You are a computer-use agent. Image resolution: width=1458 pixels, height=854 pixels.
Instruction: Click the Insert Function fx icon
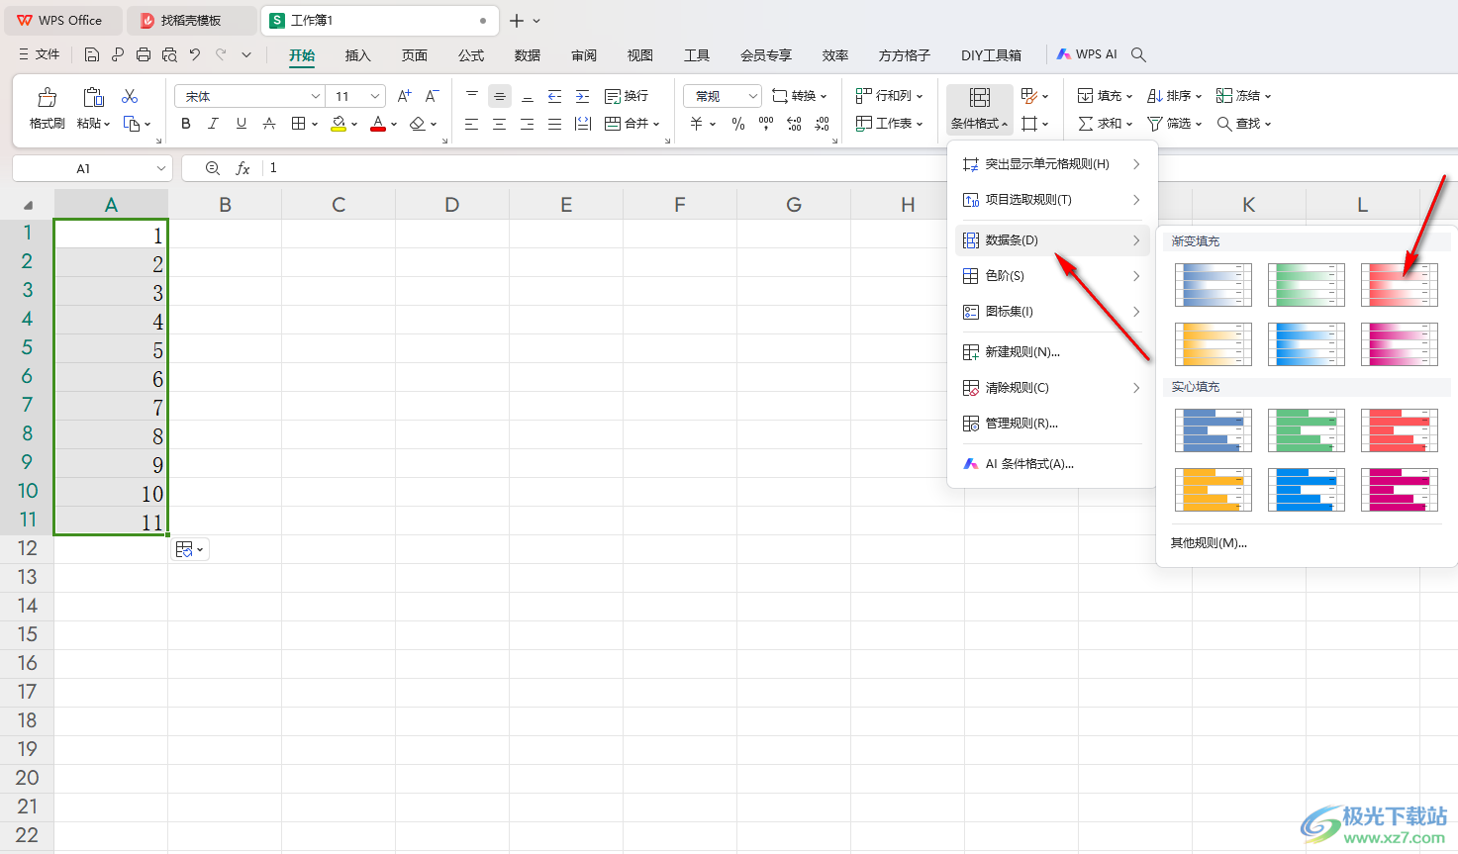[243, 168]
